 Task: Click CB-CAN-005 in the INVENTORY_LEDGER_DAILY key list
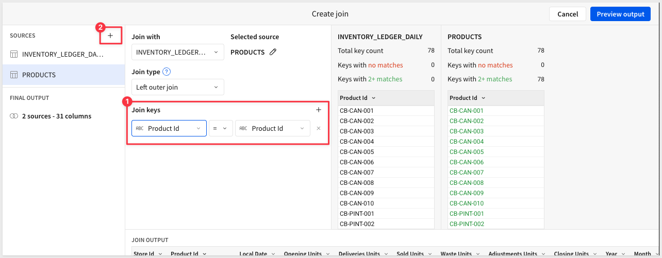[356, 152]
